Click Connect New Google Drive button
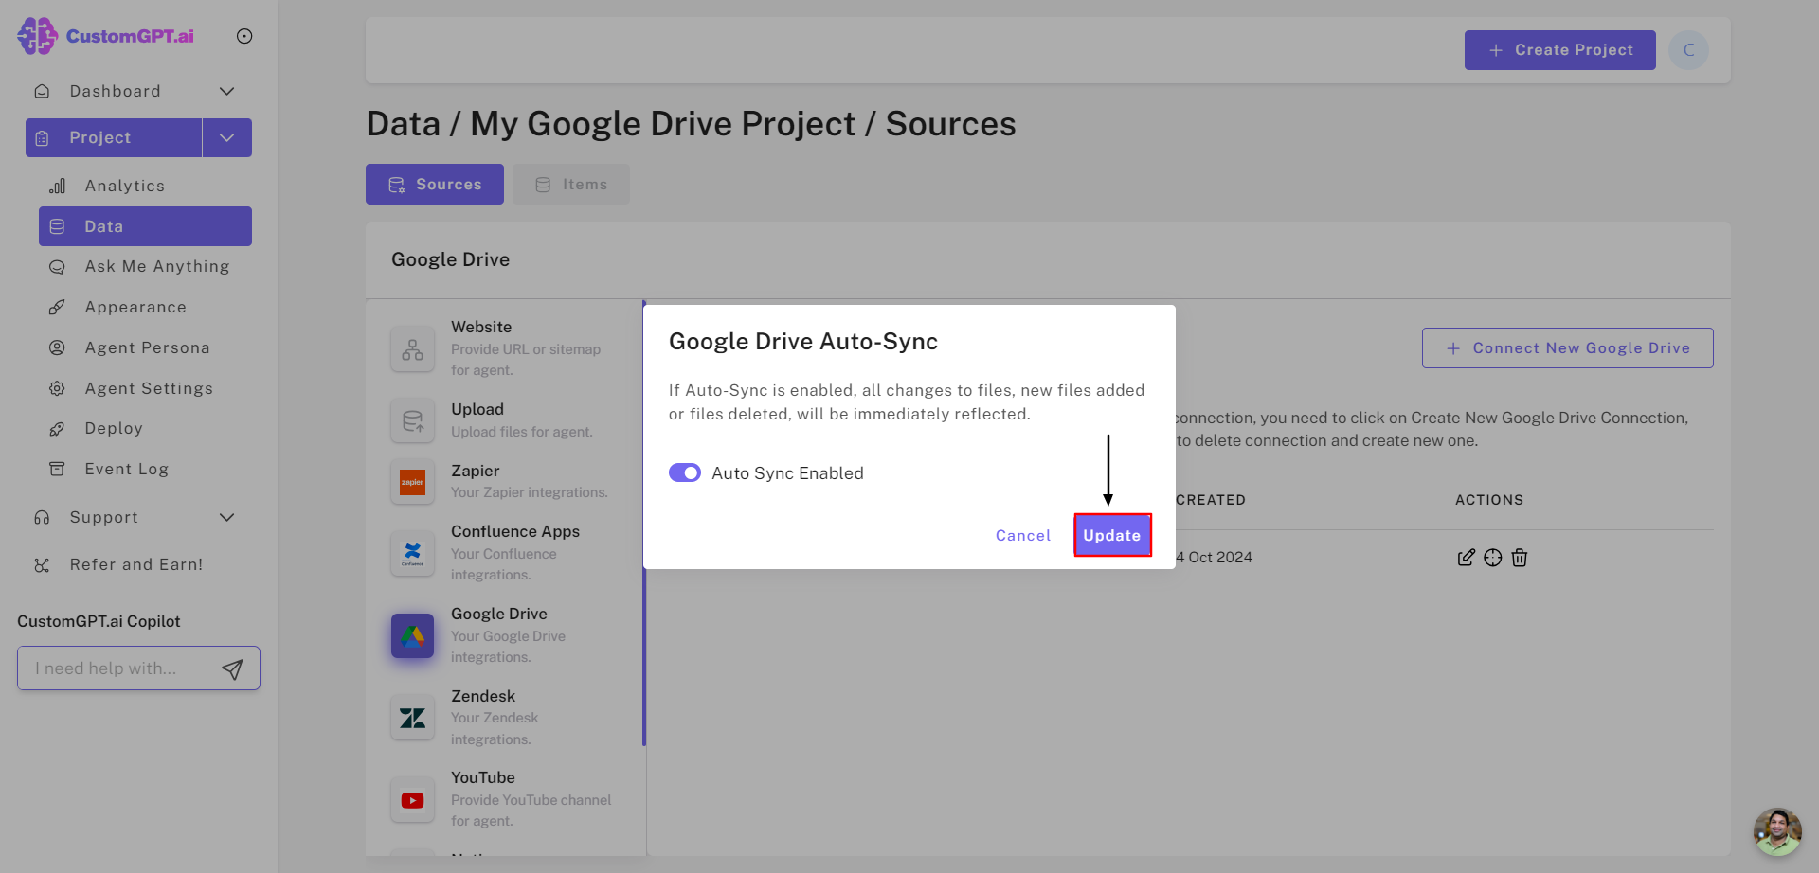 [1568, 348]
